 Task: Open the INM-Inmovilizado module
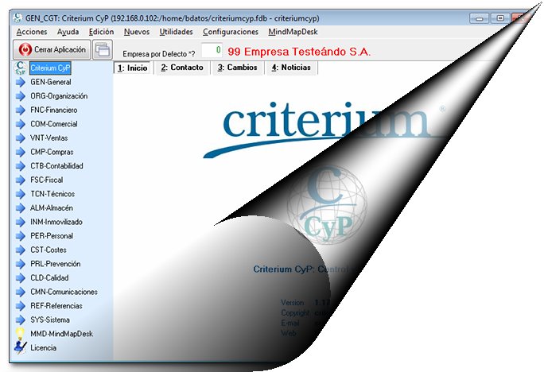[56, 222]
